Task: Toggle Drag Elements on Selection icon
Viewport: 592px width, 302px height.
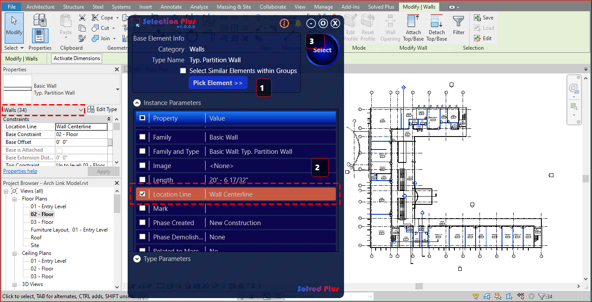Action: (x=521, y=296)
